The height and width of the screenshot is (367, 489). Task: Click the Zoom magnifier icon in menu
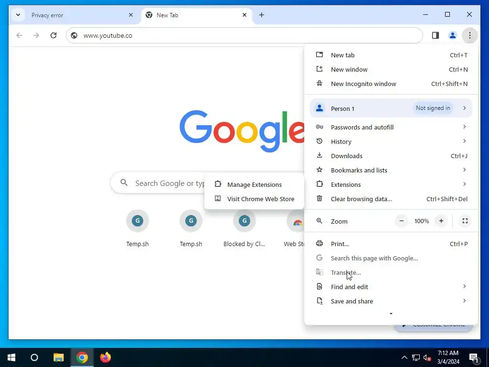point(319,221)
